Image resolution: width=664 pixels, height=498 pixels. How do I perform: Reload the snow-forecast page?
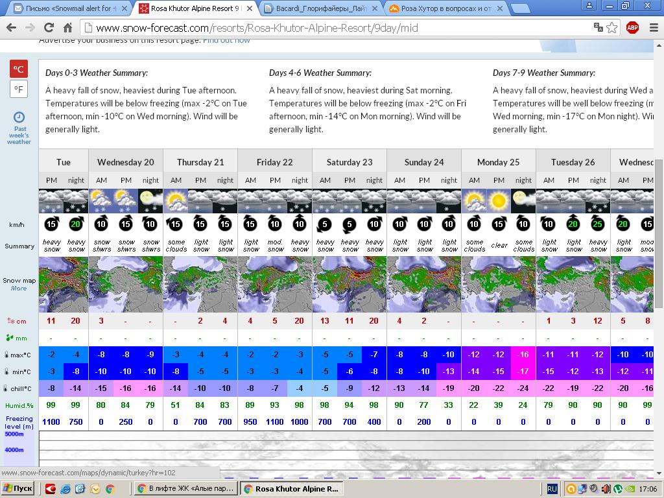[x=49, y=28]
